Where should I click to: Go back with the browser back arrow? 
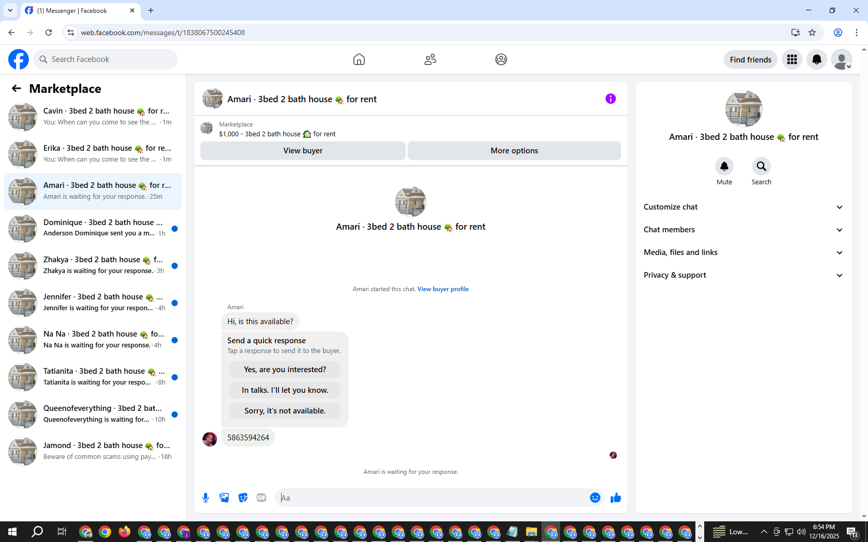(11, 33)
